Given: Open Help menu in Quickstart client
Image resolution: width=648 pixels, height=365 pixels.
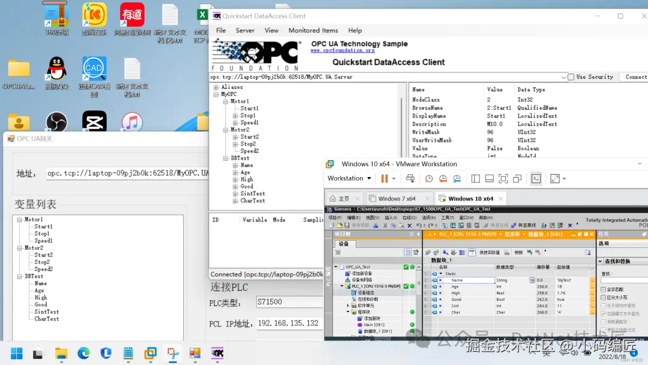Looking at the screenshot, I should pyautogui.click(x=355, y=31).
